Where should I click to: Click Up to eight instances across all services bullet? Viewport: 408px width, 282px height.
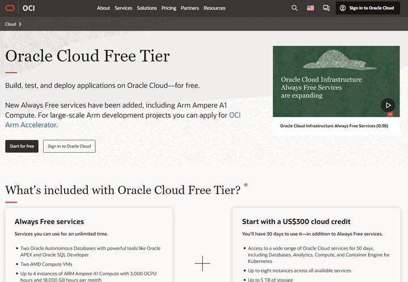click(x=300, y=271)
